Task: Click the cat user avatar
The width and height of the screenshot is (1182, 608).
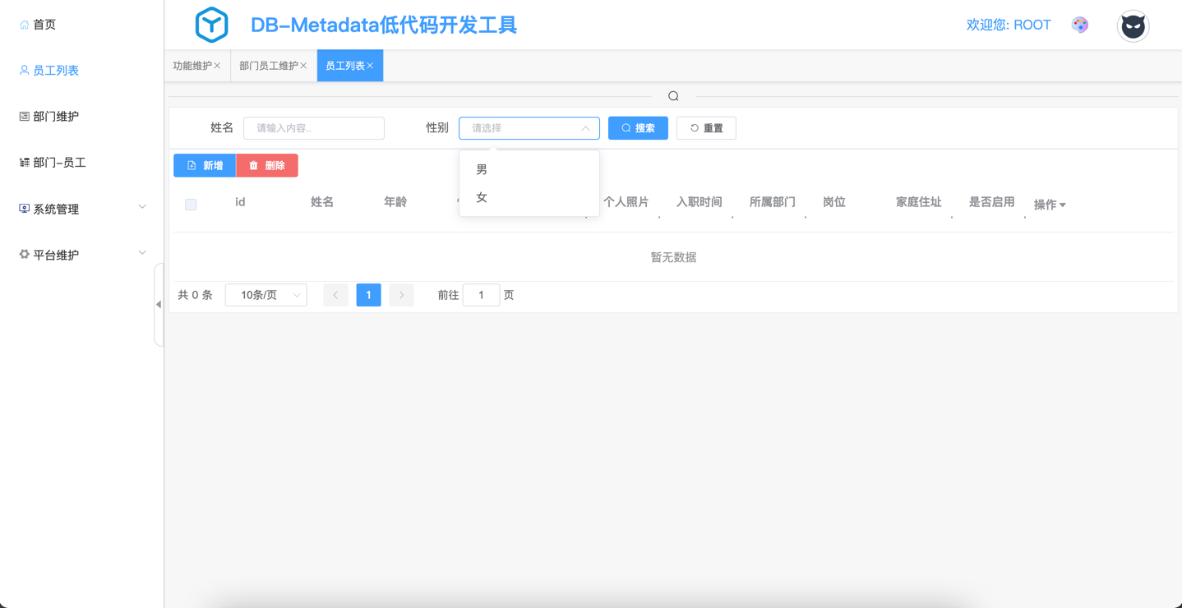Action: coord(1133,26)
